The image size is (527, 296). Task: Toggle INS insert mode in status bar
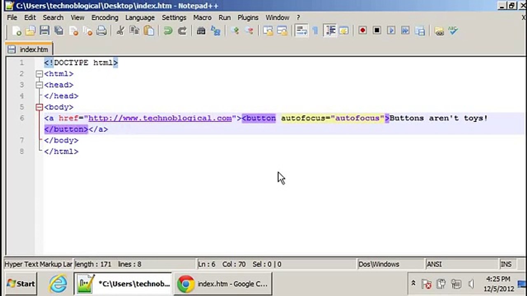coord(506,264)
